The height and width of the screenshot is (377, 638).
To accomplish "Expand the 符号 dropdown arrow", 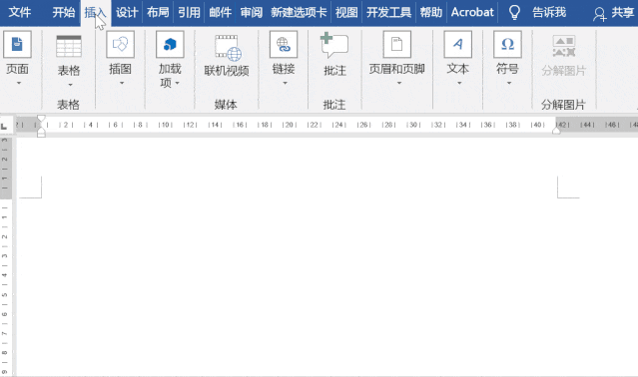I will pyautogui.click(x=508, y=83).
